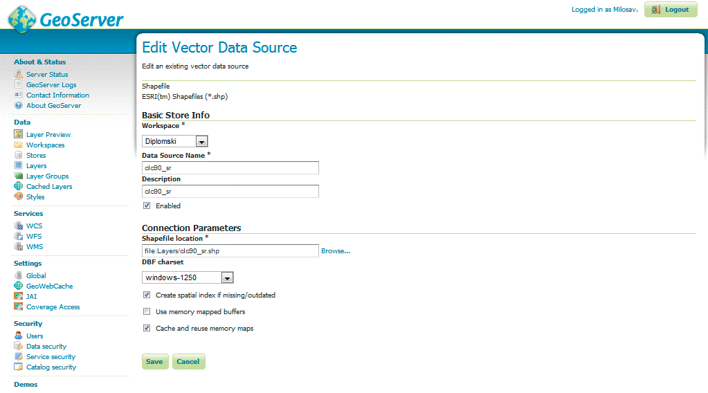Image resolution: width=708 pixels, height=393 pixels.
Task: Click the Layer Groups icon
Action: pos(19,176)
